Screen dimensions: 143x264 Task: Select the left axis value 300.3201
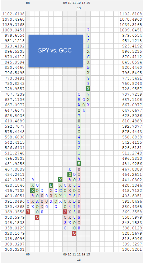pyautogui.click(x=15, y=249)
